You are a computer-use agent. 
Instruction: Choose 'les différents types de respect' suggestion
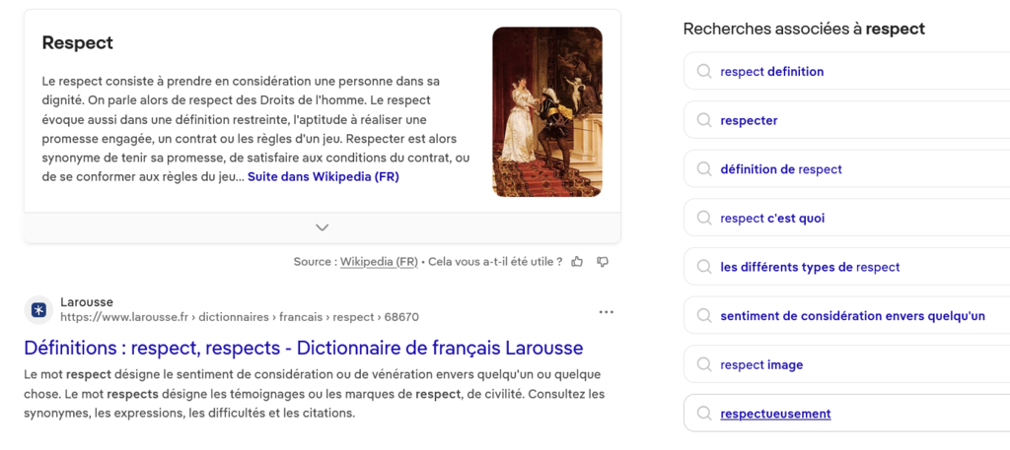point(810,267)
